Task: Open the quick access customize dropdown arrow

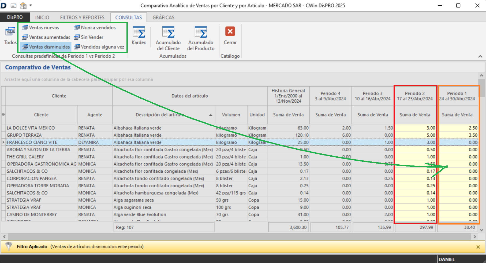Action: pos(31,5)
